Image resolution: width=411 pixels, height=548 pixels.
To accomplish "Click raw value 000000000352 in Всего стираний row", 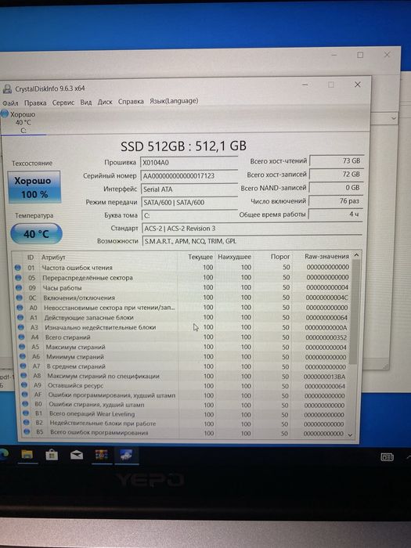I will click(326, 337).
